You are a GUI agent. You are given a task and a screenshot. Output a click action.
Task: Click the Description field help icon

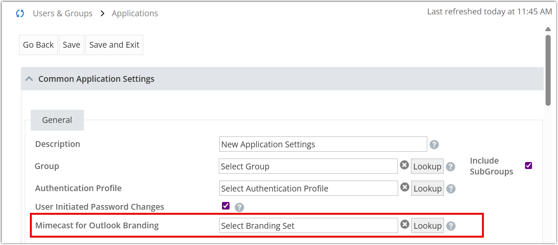[434, 145]
